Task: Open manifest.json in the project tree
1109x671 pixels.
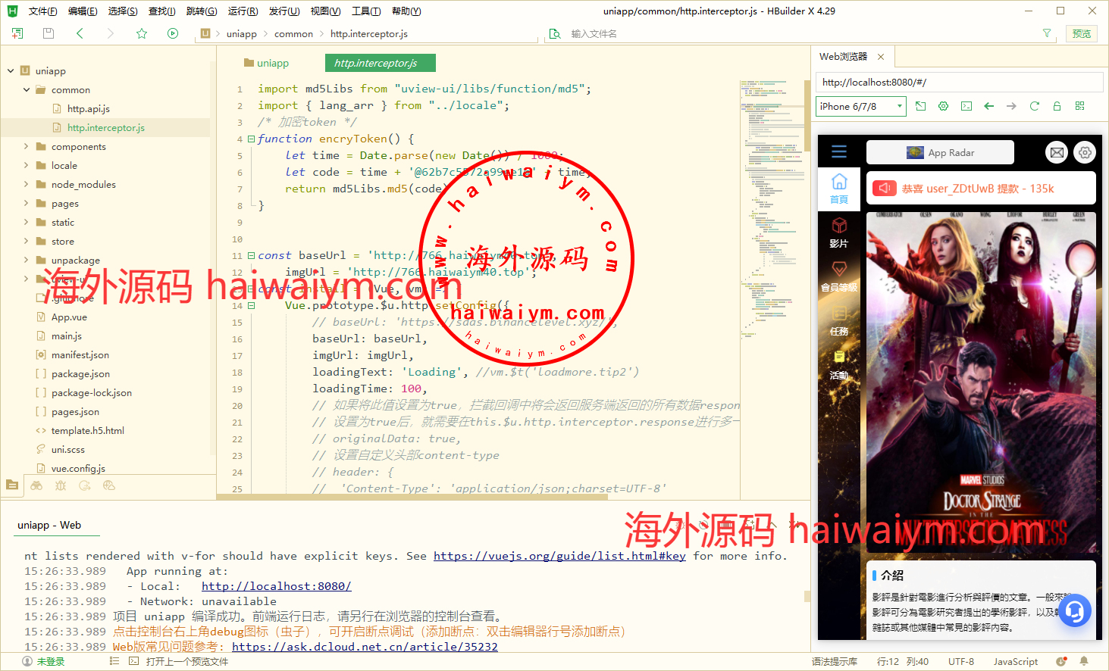Action: (x=80, y=354)
